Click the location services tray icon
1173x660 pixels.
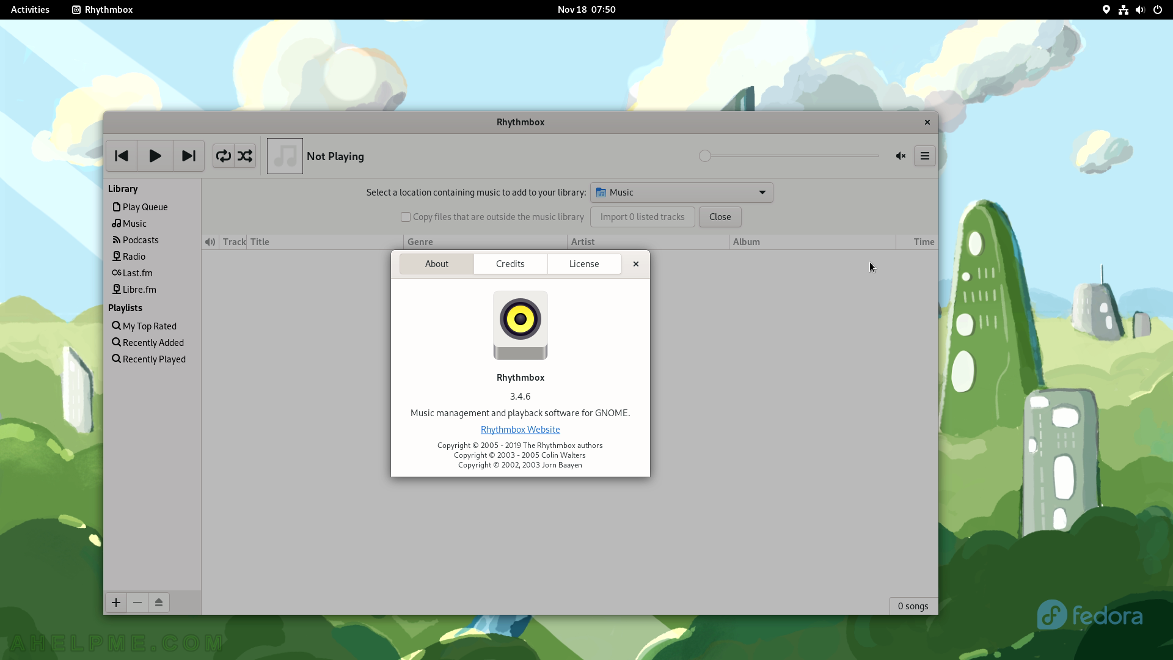(1106, 10)
